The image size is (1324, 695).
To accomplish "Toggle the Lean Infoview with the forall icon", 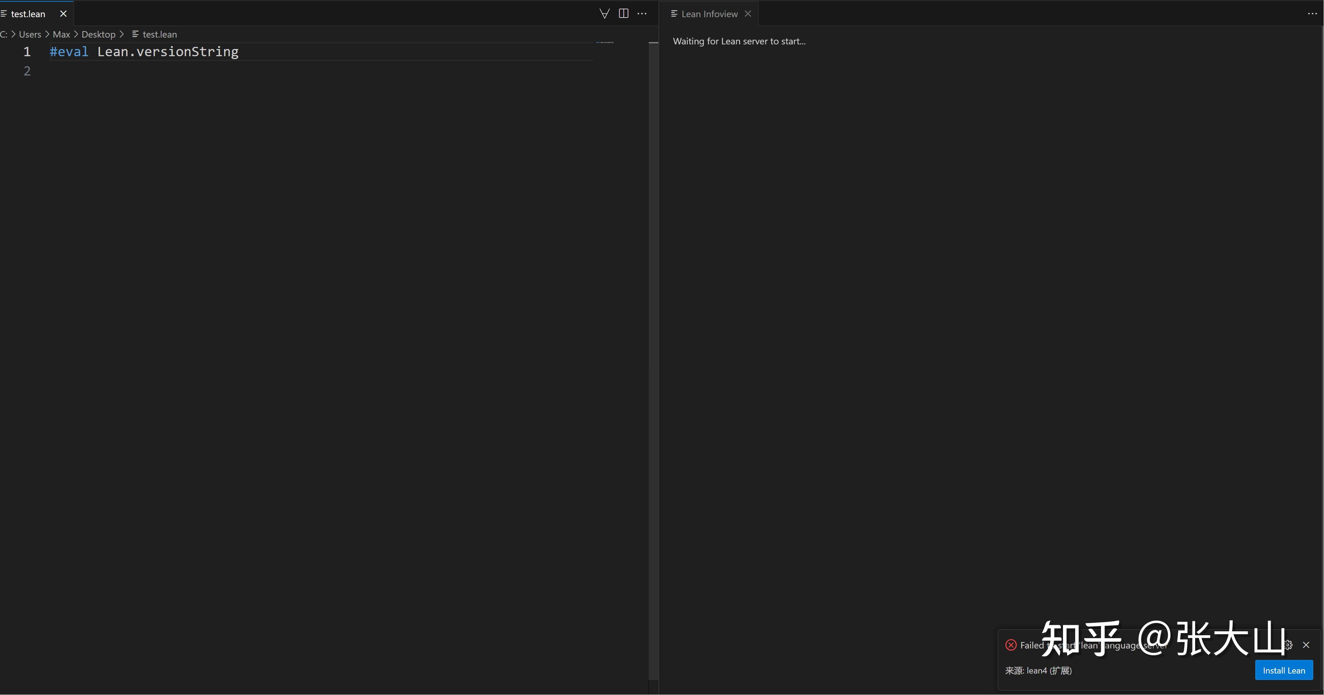I will coord(604,13).
